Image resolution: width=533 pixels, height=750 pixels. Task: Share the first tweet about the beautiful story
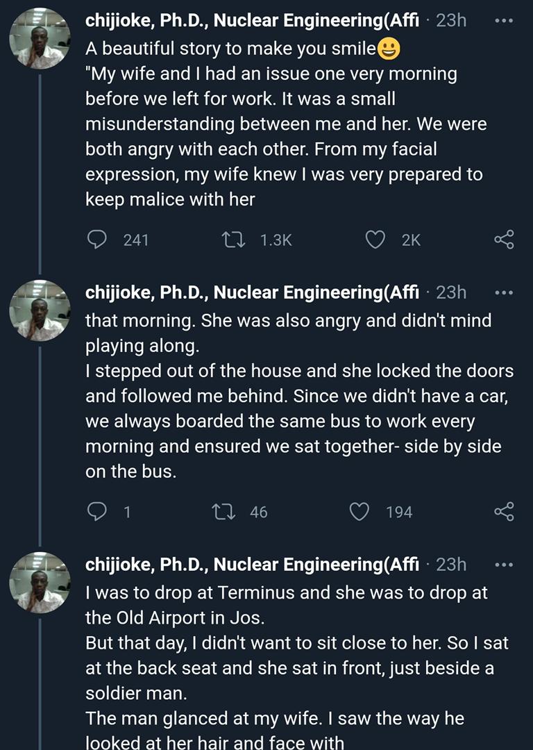[505, 239]
